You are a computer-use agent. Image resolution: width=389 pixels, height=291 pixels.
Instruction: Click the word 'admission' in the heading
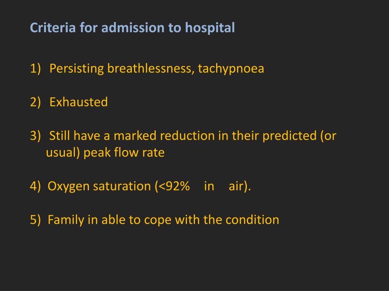click(x=133, y=28)
